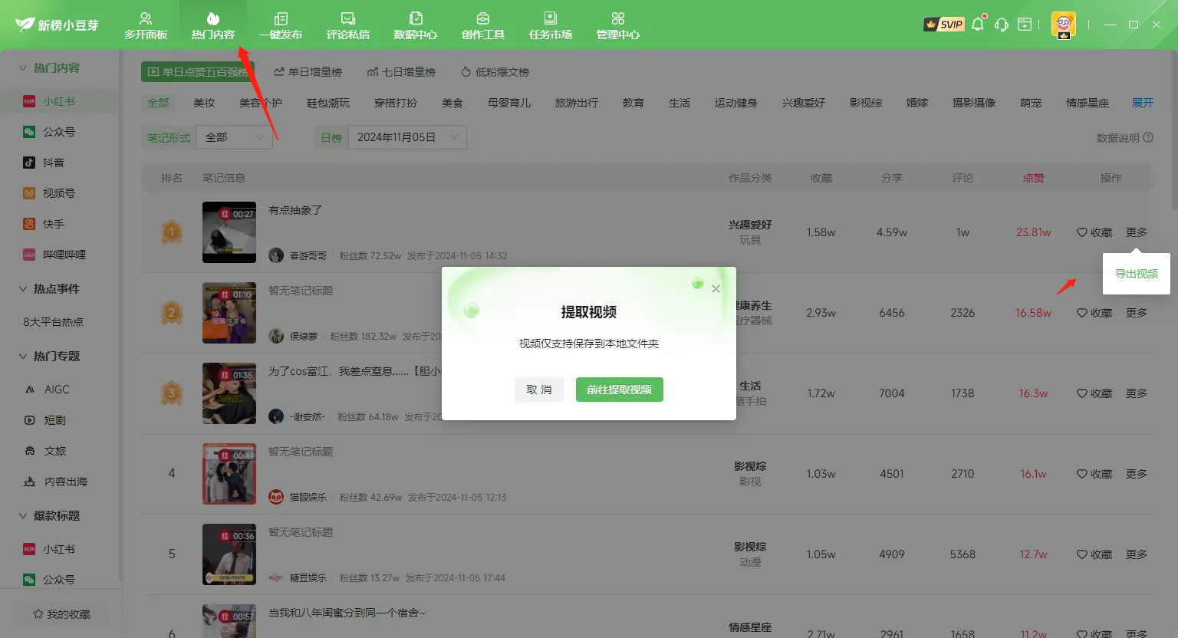Image resolution: width=1178 pixels, height=638 pixels.
Task: Select 公众号 under 热门内容 sidebar
Action: point(60,132)
